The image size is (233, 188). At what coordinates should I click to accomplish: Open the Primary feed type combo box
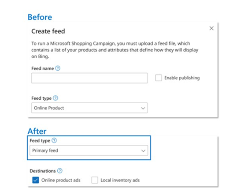tap(89, 150)
